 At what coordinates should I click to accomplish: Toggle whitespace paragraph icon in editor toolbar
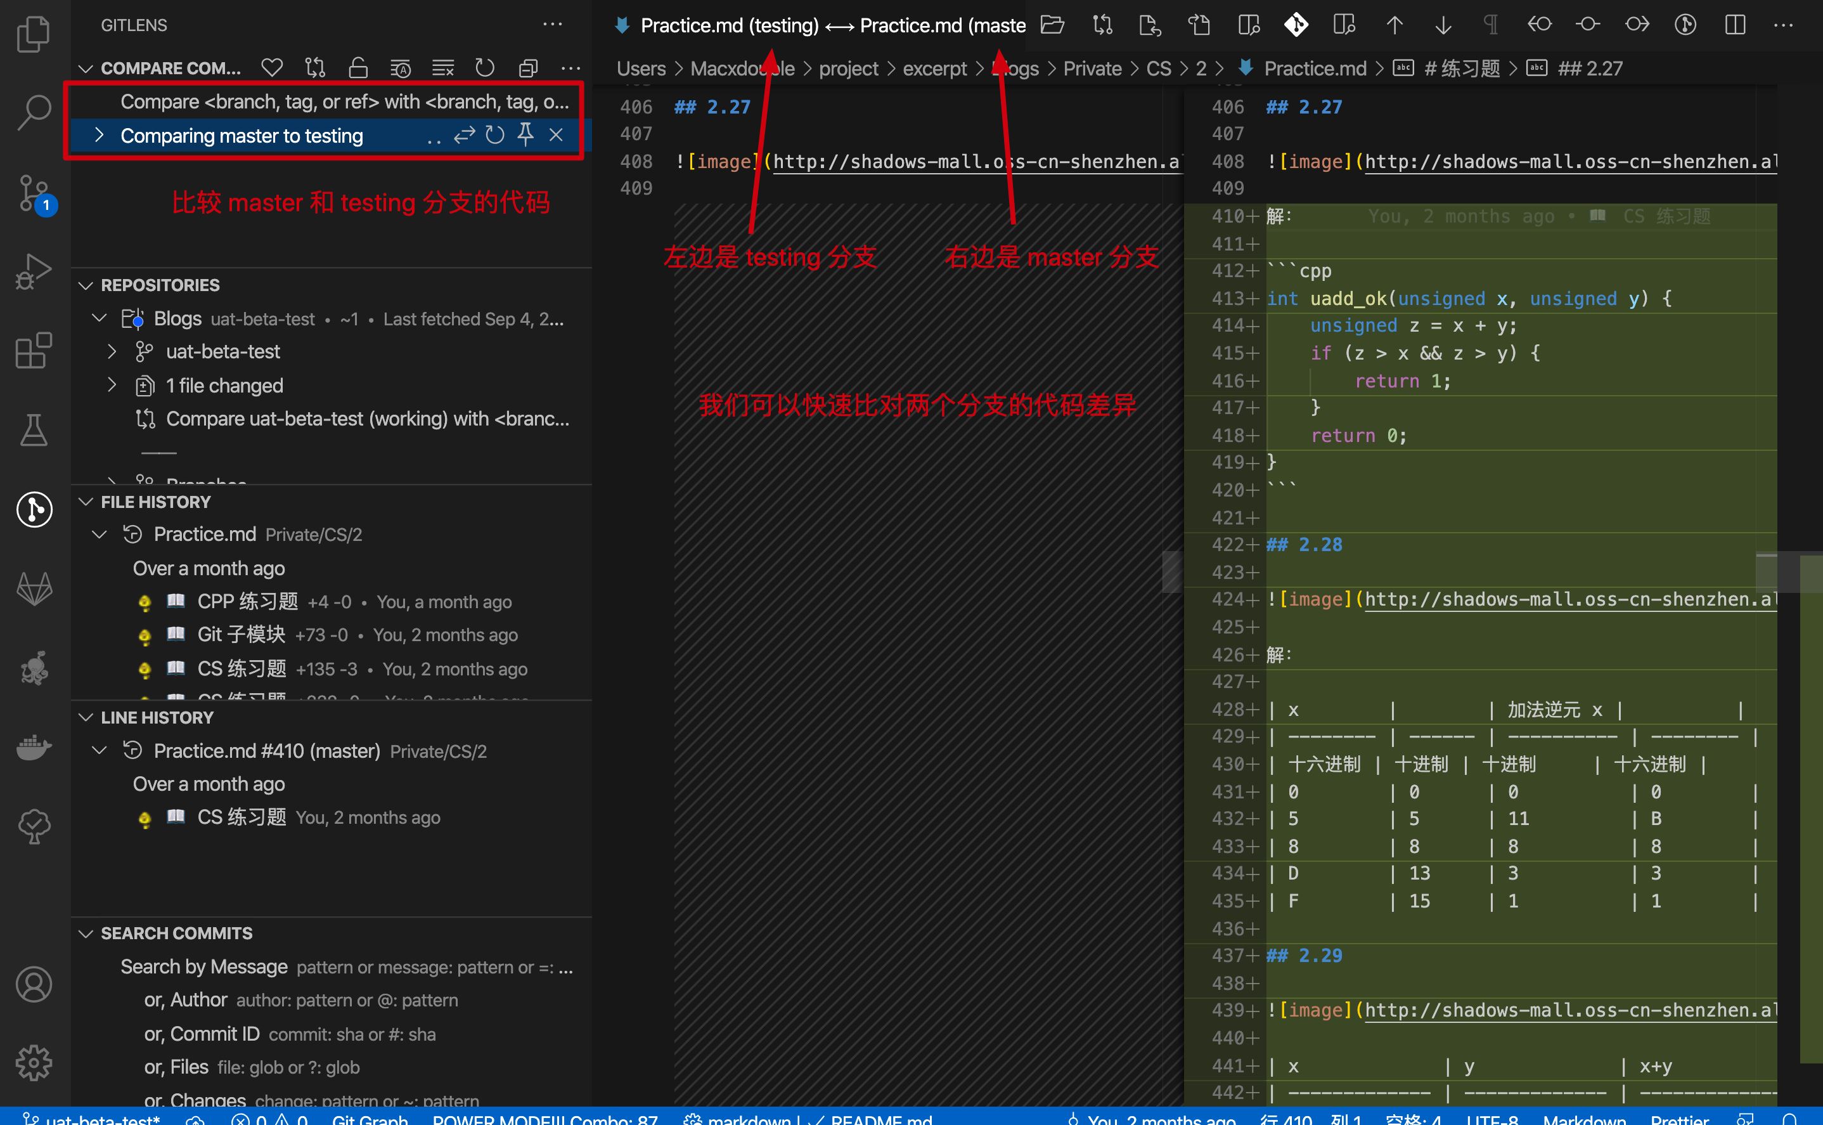point(1491,25)
